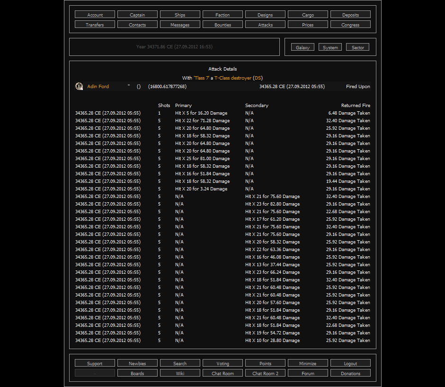Switch to the System view
Image resolution: width=445 pixels, height=387 pixels.
click(330, 47)
